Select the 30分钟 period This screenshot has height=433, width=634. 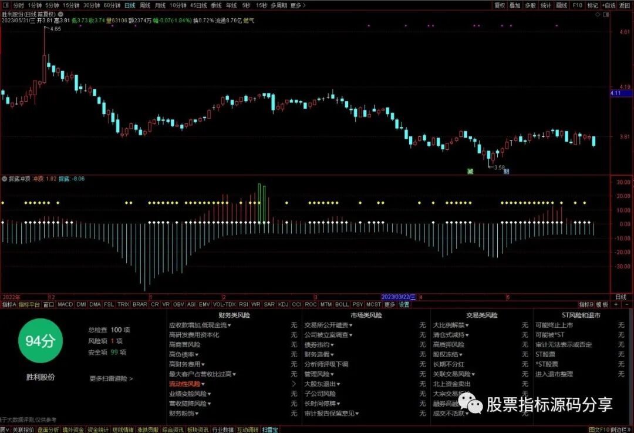coord(92,5)
